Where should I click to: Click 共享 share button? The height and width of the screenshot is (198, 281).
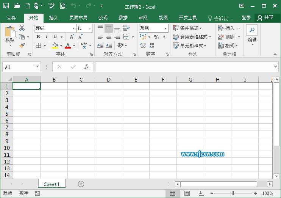(x=265, y=17)
